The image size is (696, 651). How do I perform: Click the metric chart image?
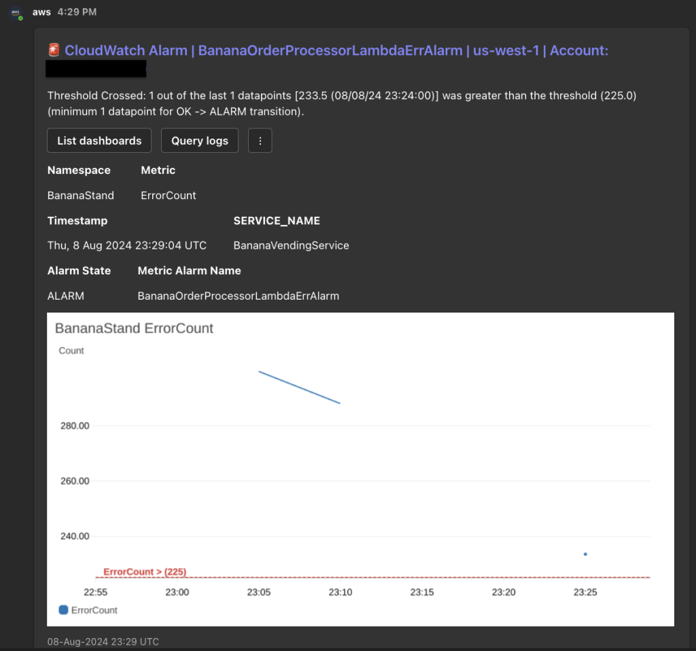pyautogui.click(x=359, y=469)
